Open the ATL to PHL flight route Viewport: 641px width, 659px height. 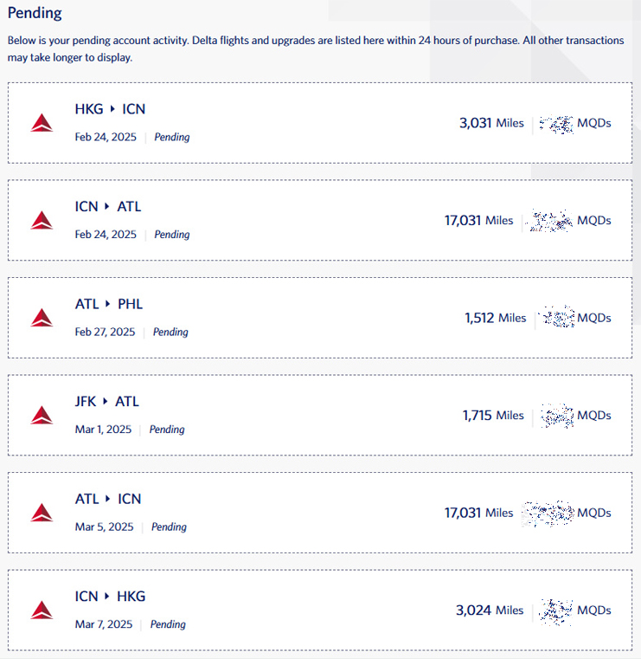pos(109,304)
